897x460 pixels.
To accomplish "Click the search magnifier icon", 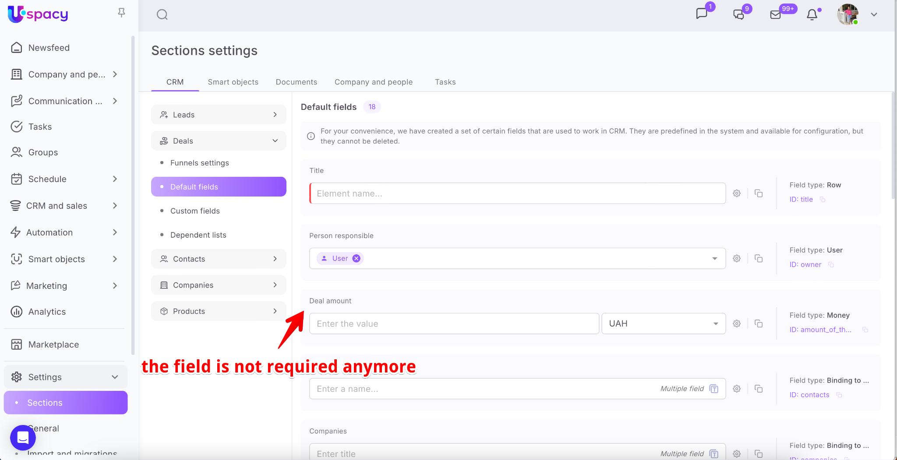I will coord(162,15).
